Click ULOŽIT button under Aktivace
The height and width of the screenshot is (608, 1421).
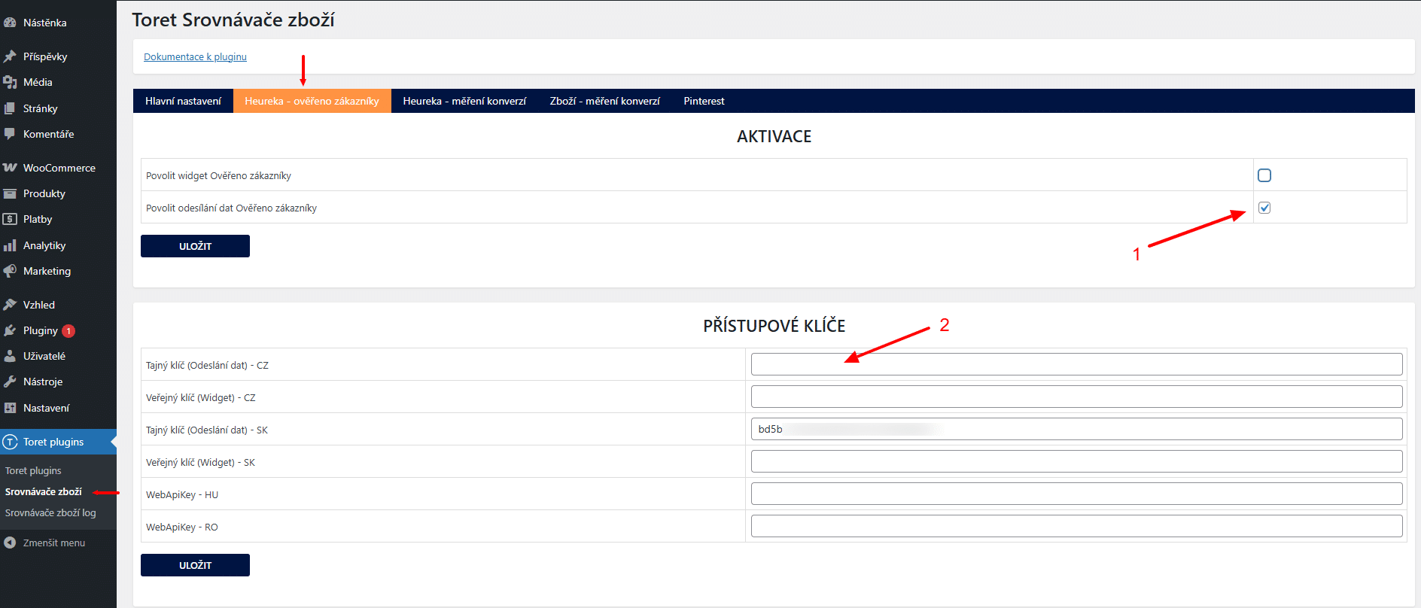[x=195, y=246]
